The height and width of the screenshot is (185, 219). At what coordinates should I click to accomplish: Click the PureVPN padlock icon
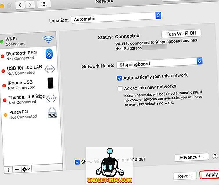click(52, 113)
